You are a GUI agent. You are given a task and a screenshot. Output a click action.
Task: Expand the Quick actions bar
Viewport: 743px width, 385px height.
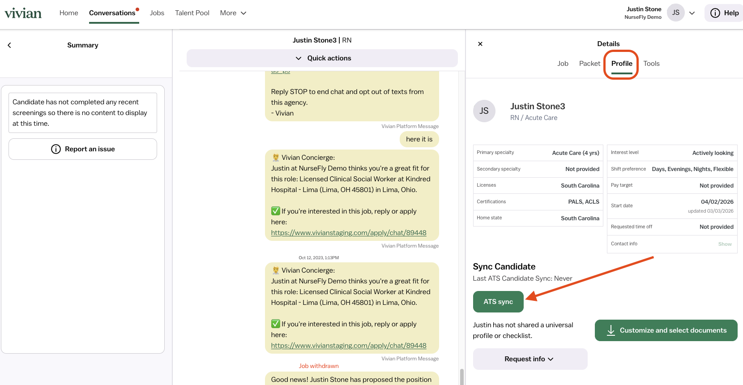point(322,58)
